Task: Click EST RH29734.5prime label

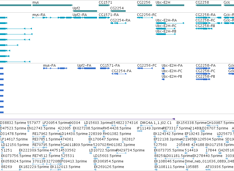Action: tap(130, 150)
